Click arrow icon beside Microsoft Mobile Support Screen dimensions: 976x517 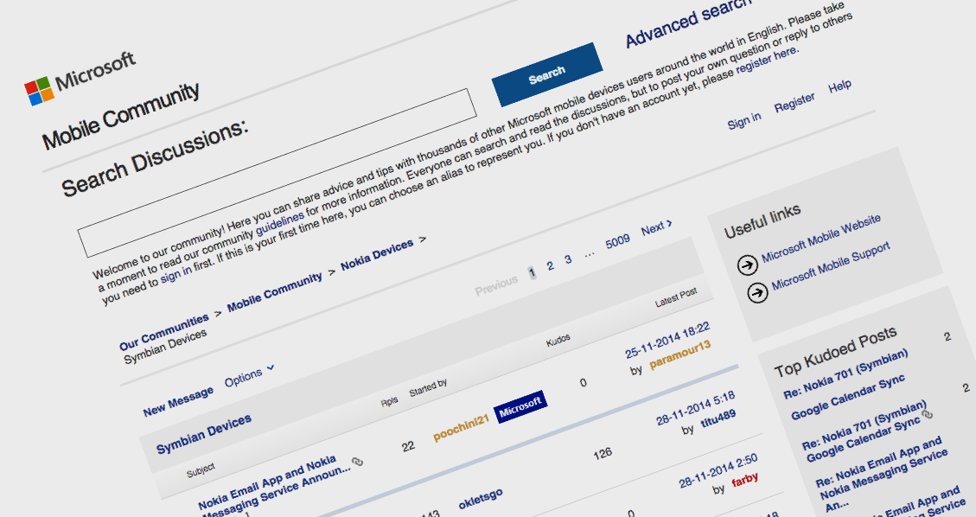(757, 293)
